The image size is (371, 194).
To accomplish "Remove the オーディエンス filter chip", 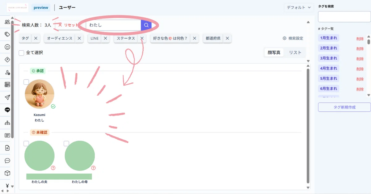I will coord(79,38).
